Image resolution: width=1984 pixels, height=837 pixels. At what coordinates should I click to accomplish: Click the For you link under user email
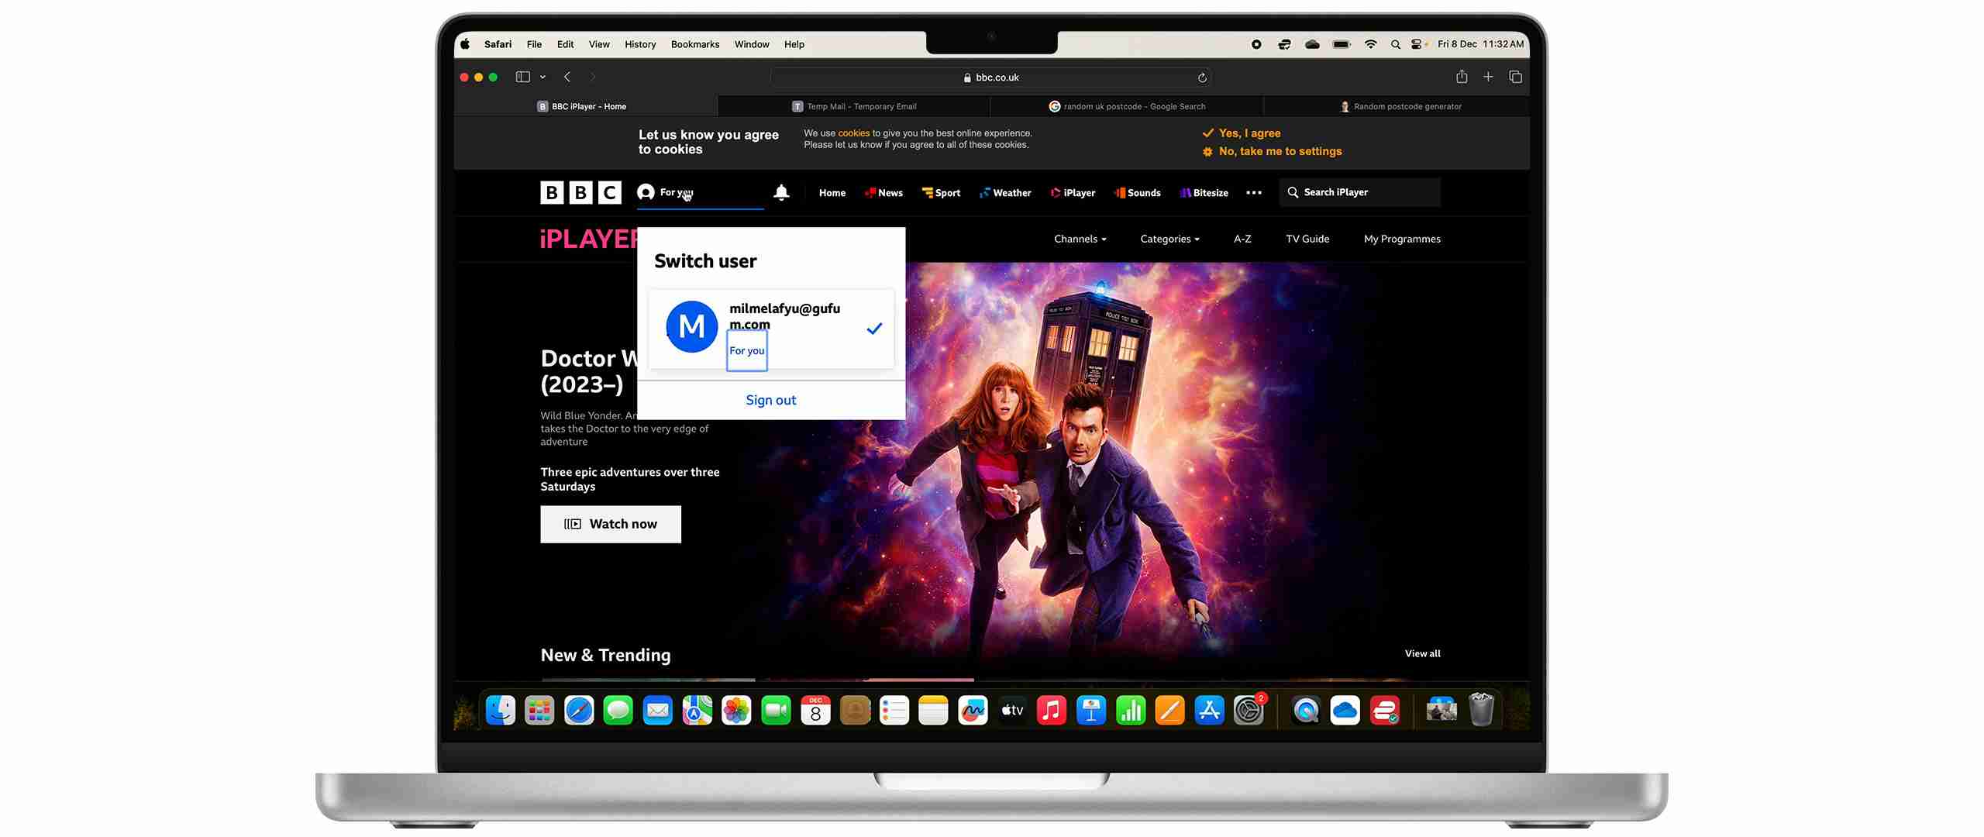(746, 350)
